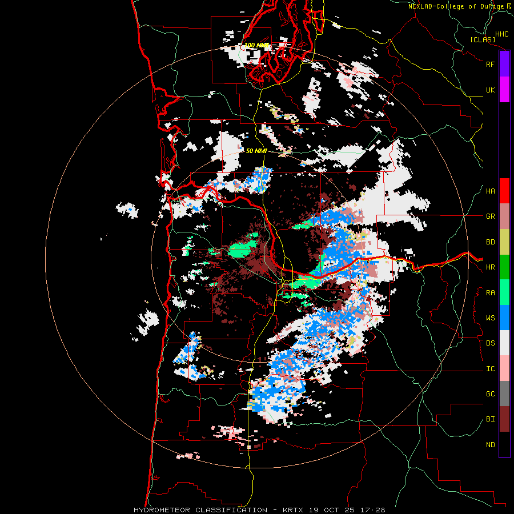Click the ND legend label
Viewport: 514px width, 514px height.
(490, 445)
